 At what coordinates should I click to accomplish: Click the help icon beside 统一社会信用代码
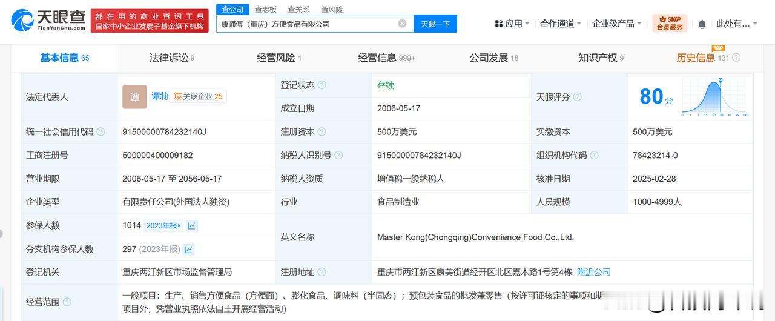tap(101, 132)
